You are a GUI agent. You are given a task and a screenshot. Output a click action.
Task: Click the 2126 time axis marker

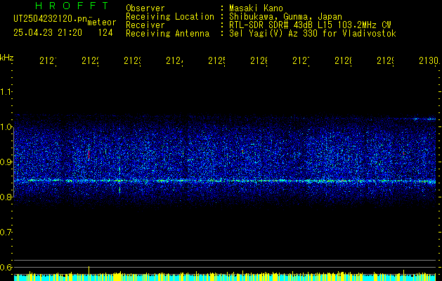pos(259,61)
